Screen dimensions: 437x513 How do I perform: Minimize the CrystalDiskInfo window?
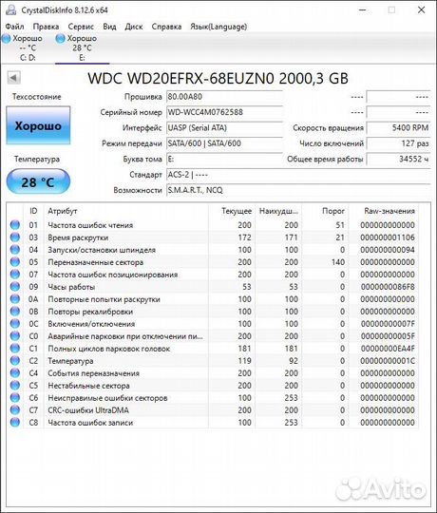(362, 10)
